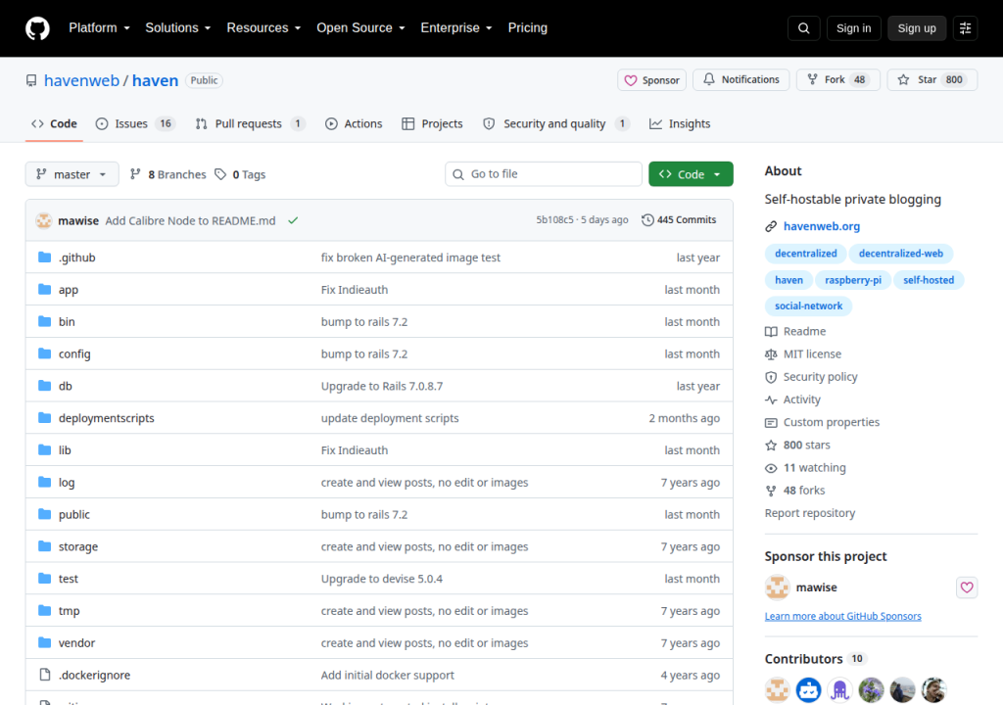The height and width of the screenshot is (705, 1003).
Task: Open the deploymentscripts folder
Action: point(106,418)
